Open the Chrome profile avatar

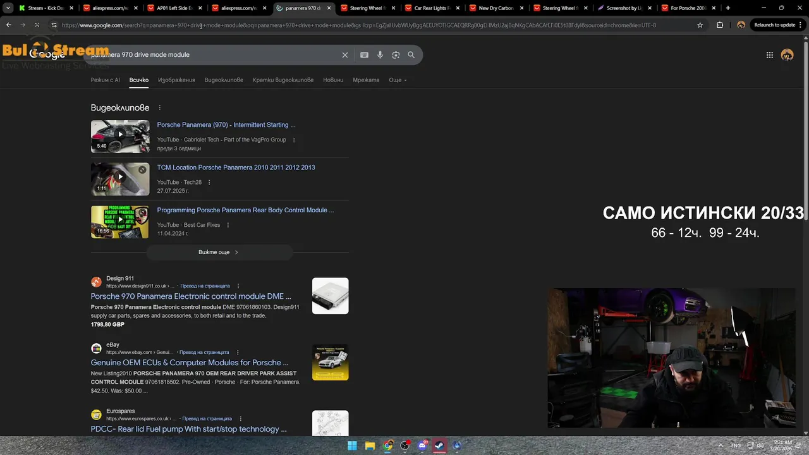741,25
